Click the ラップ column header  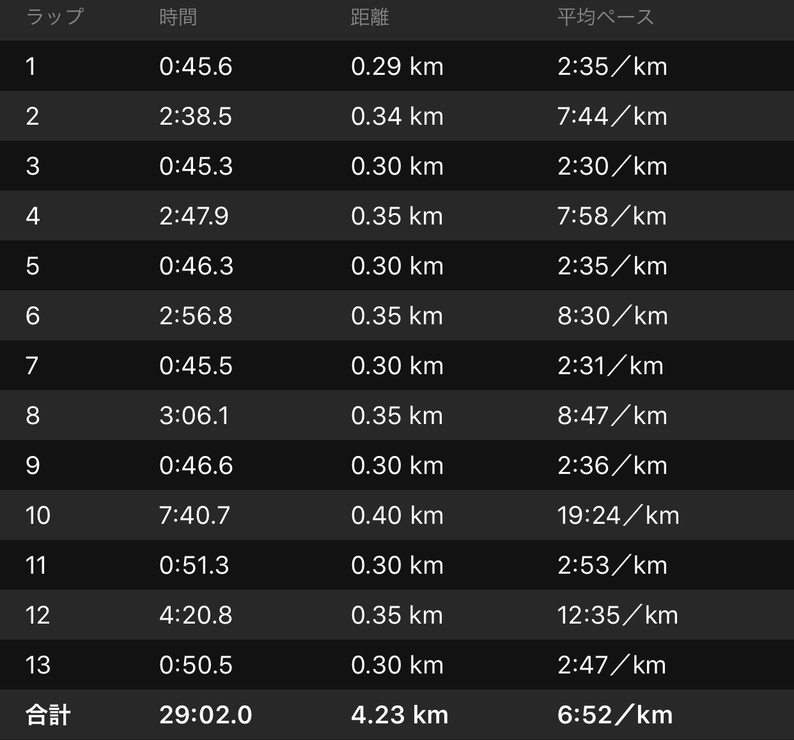(x=54, y=17)
